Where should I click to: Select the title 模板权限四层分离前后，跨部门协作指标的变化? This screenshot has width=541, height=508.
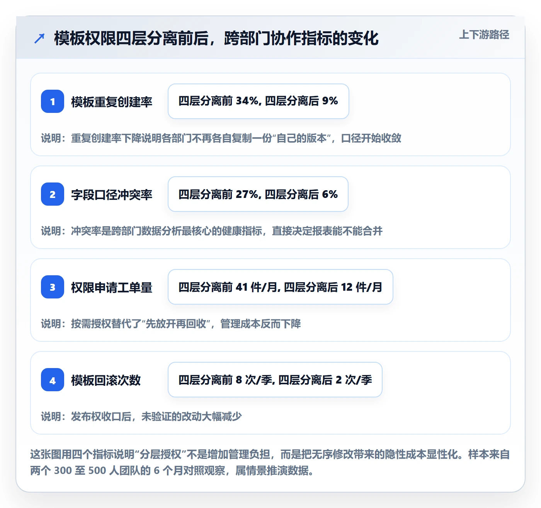(x=216, y=38)
